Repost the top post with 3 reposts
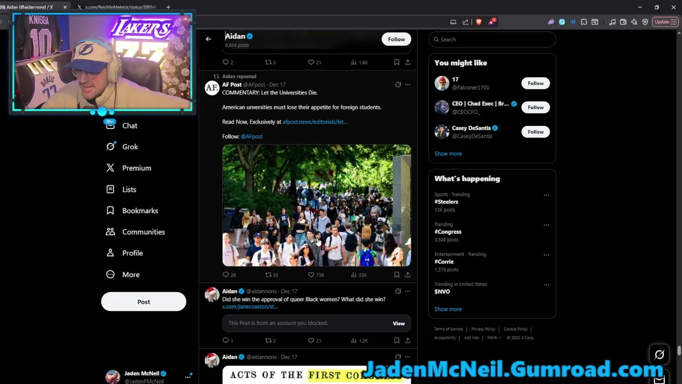The image size is (682, 384). tap(270, 62)
